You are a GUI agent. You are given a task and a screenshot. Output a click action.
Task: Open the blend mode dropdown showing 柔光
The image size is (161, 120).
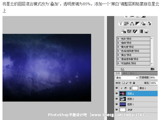coord(127,78)
